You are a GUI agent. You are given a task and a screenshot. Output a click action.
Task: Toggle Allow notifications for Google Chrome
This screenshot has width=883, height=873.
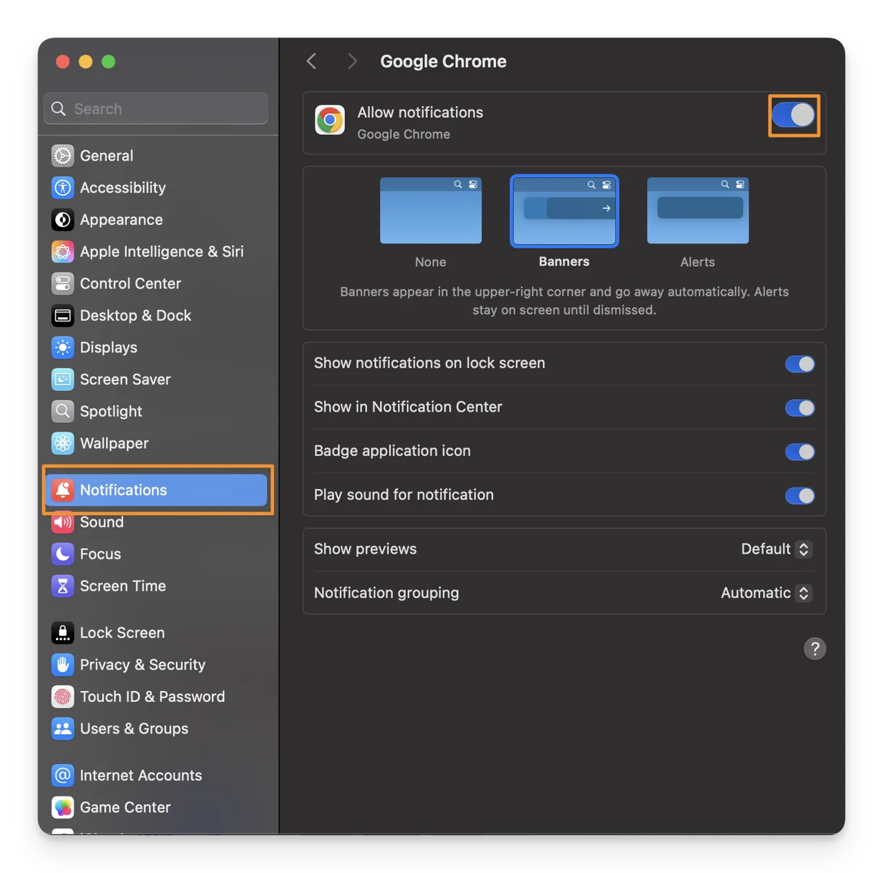[x=794, y=115]
